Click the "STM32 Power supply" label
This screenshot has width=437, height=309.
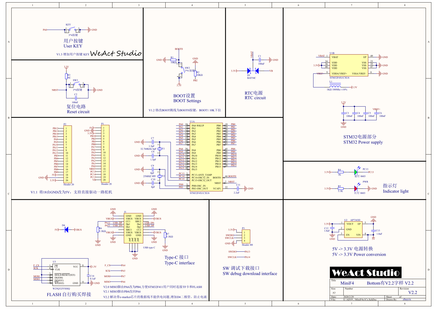pyautogui.click(x=363, y=142)
